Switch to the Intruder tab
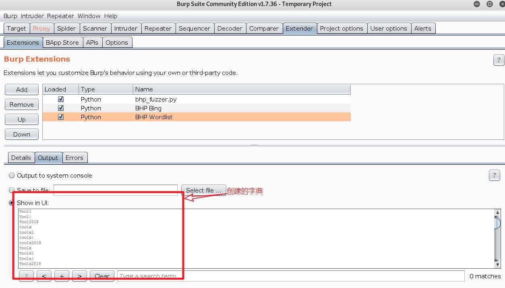Viewport: 505px width, 288px height. pyautogui.click(x=126, y=29)
